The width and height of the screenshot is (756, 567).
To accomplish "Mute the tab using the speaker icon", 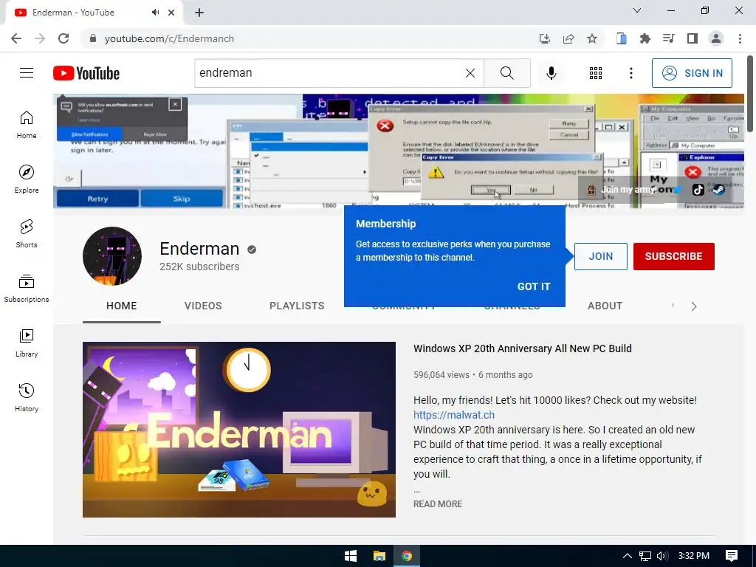I will 155,13.
